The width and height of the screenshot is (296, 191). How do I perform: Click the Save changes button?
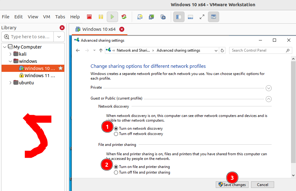coord(232,184)
